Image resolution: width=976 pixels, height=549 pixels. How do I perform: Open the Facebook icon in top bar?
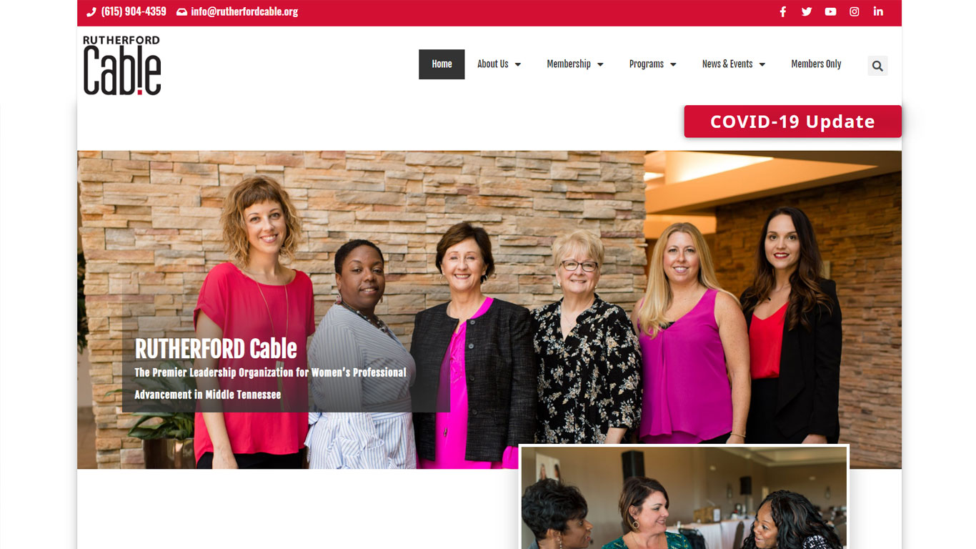pos(782,11)
